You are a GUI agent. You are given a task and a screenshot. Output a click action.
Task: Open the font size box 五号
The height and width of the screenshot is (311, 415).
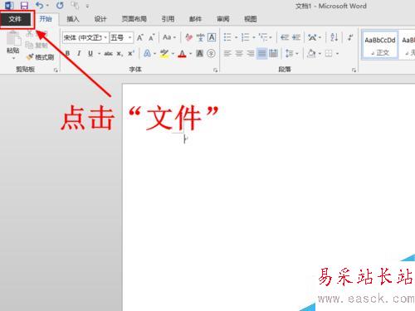121,37
